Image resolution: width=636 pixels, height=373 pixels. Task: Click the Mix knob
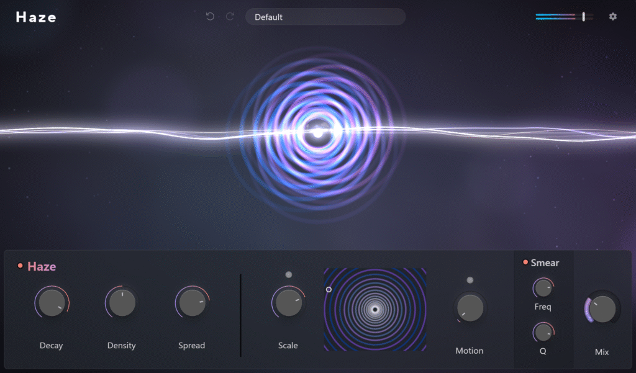[602, 309]
